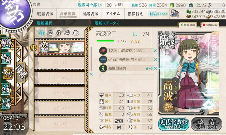
Task: Remove the 12.7cm連装砲D型改二 equipment
Action: click(x=155, y=51)
